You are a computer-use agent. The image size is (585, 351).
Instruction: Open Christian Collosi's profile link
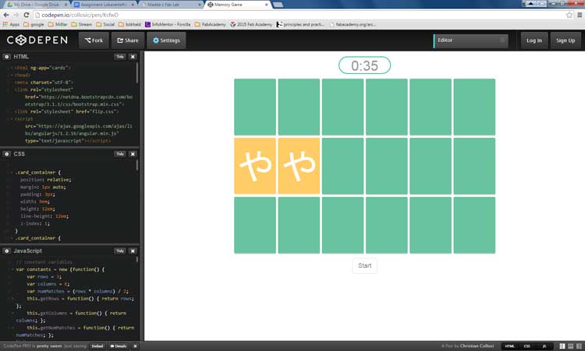(477, 346)
